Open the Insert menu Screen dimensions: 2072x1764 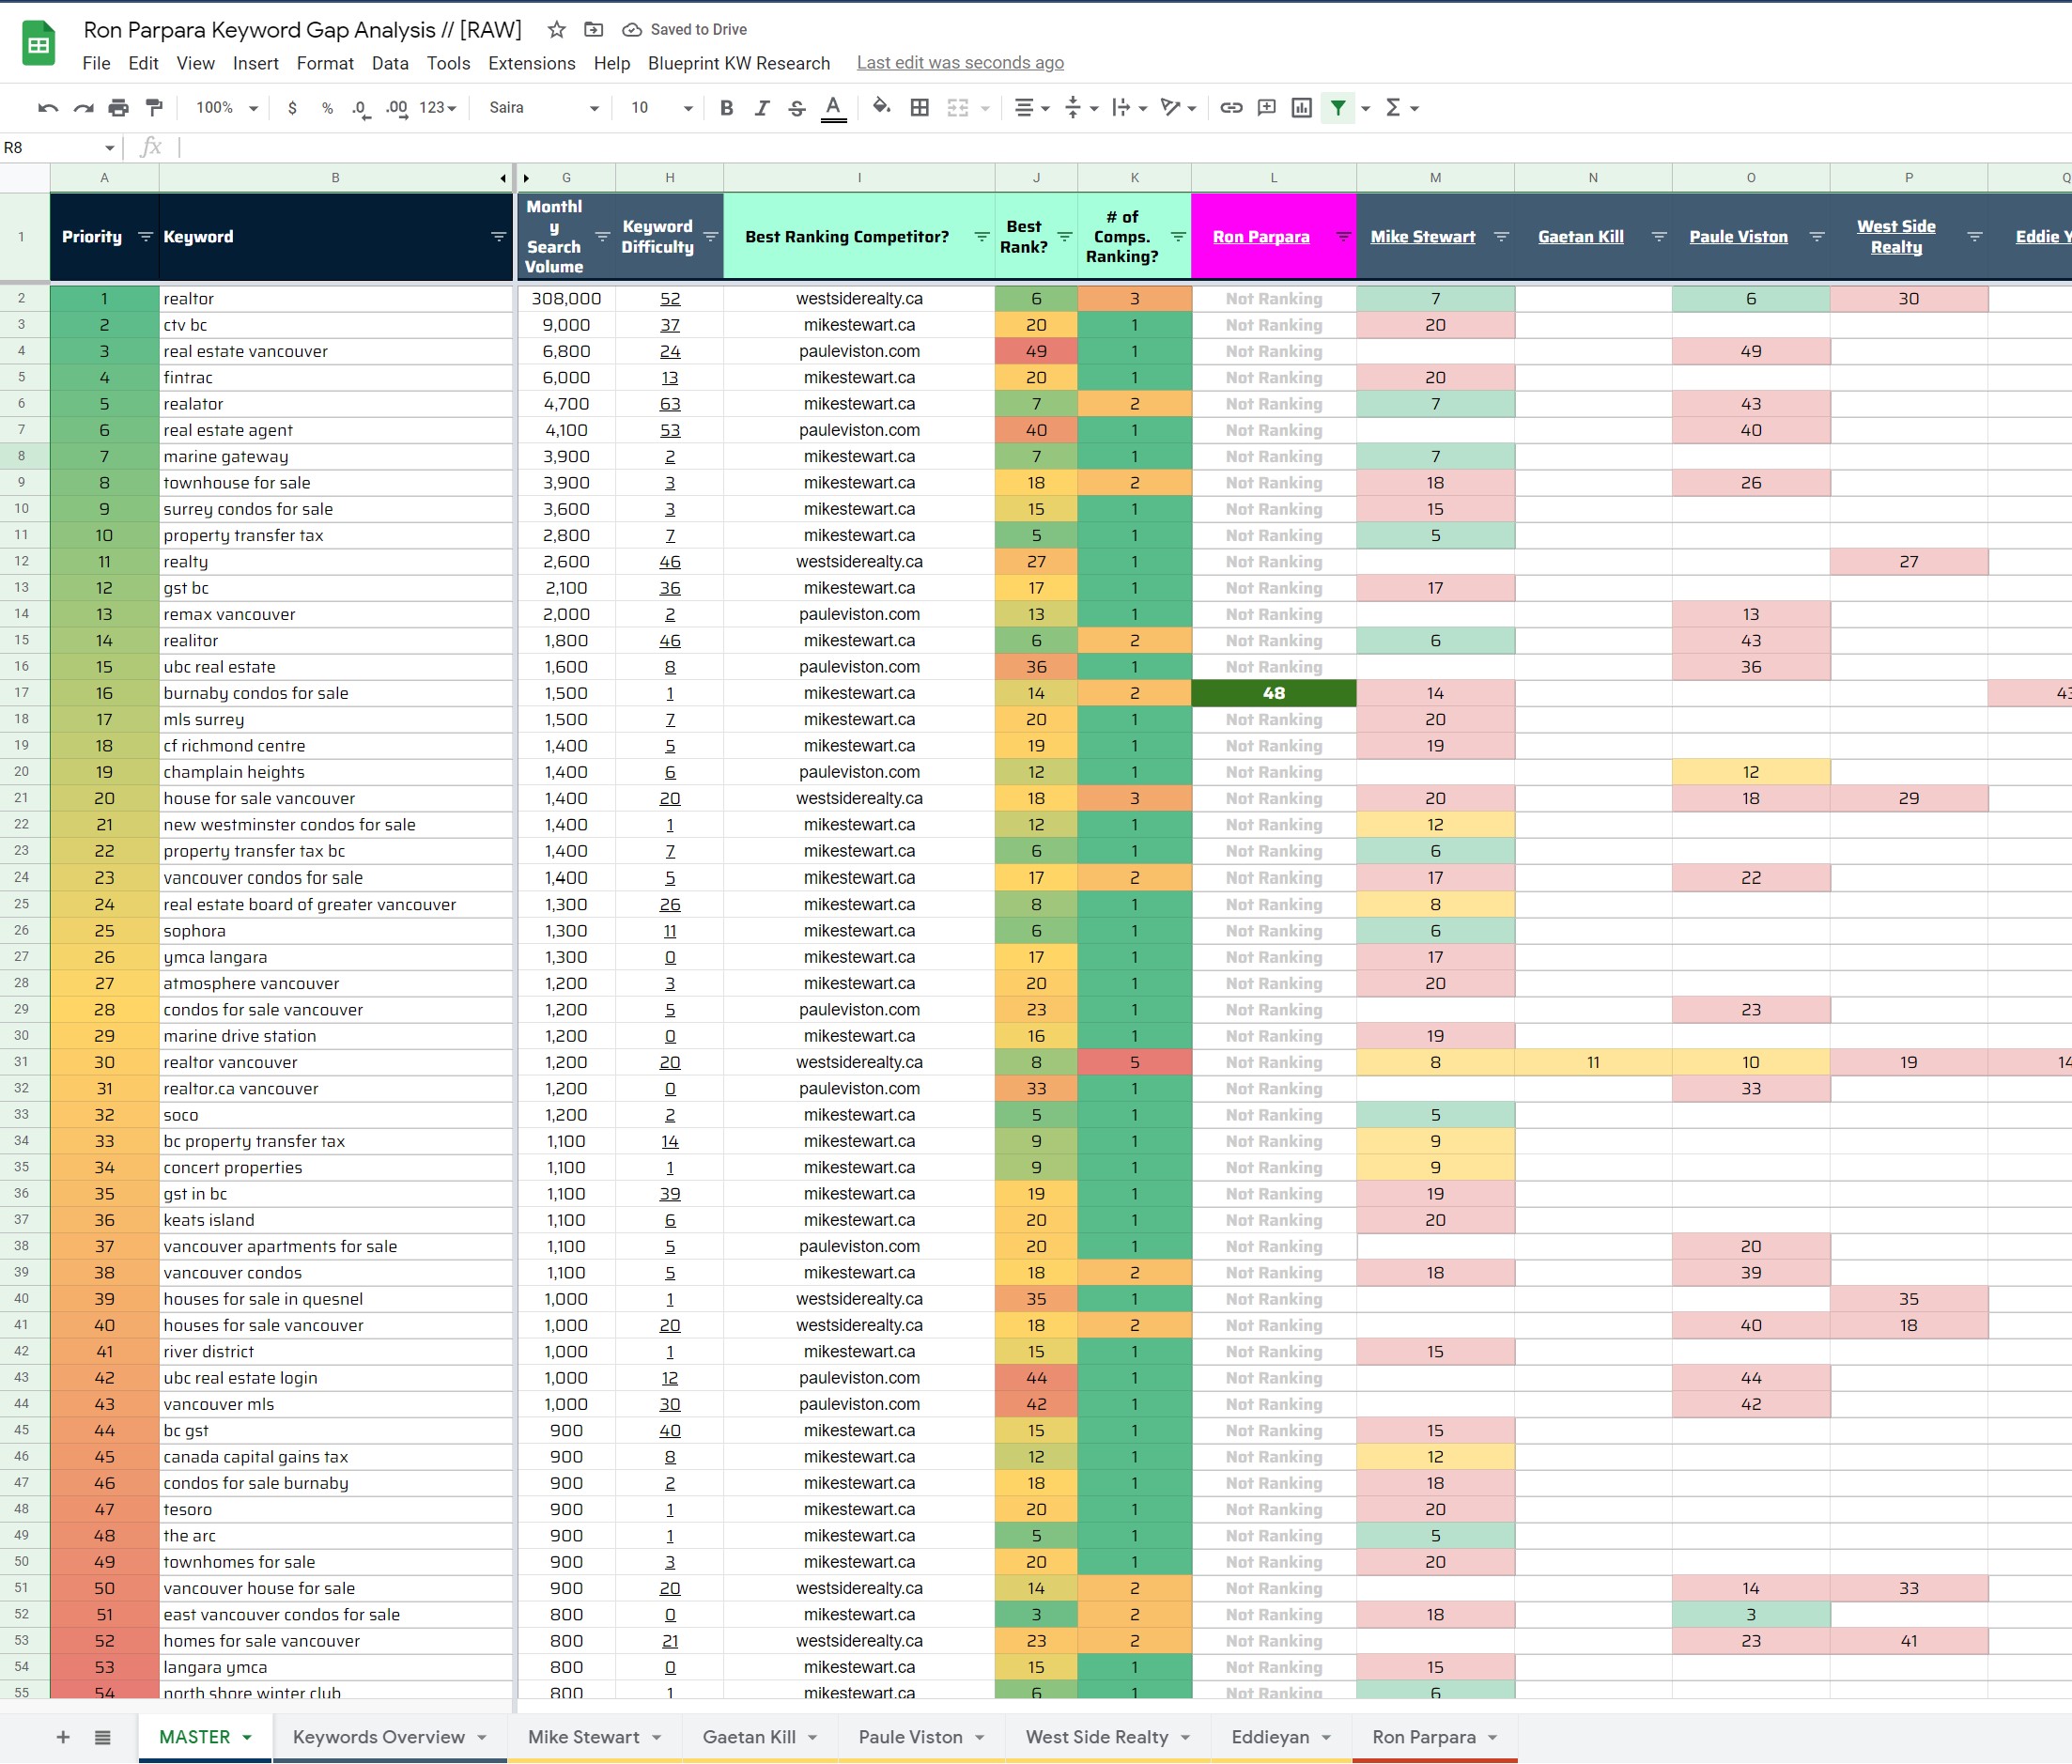[256, 63]
